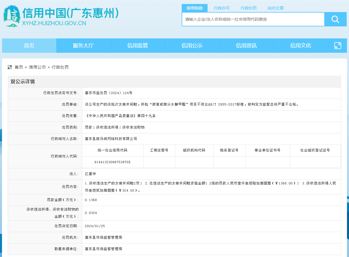349x257 pixels.
Task: Switch to the 行政处罚 search tab
Action: [x=249, y=8]
